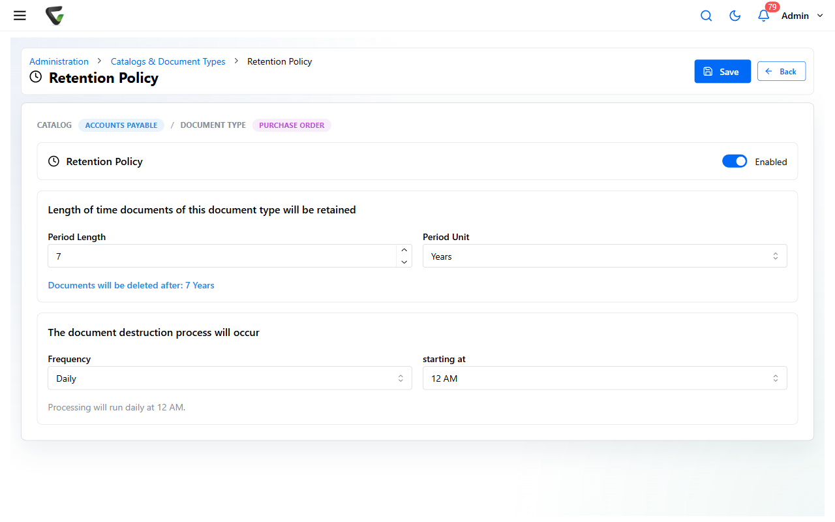Click the 'Enabled' label text
Viewport: 835px width, 522px height.
[771, 162]
